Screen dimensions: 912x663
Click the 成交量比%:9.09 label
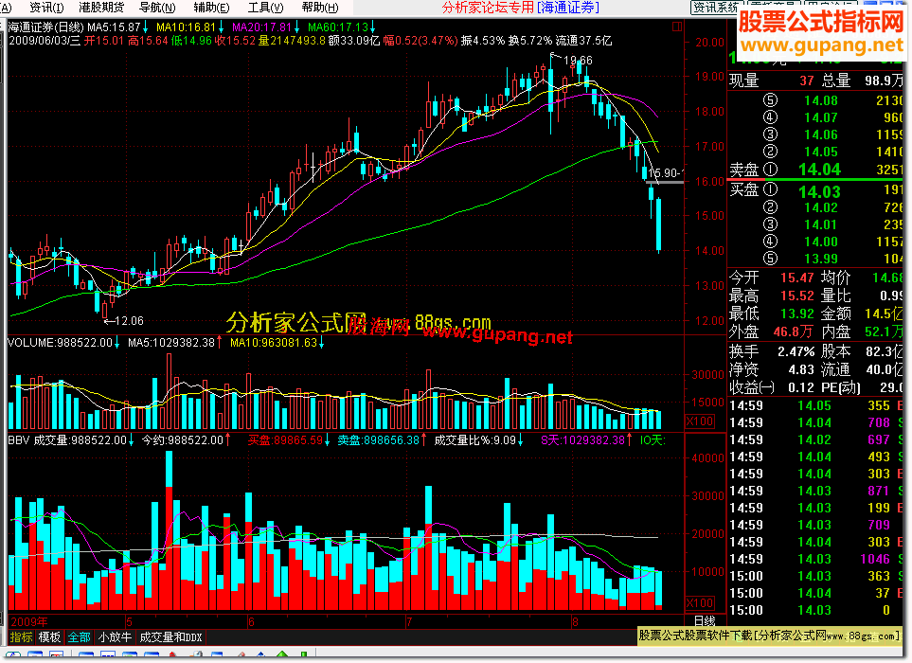pos(475,440)
